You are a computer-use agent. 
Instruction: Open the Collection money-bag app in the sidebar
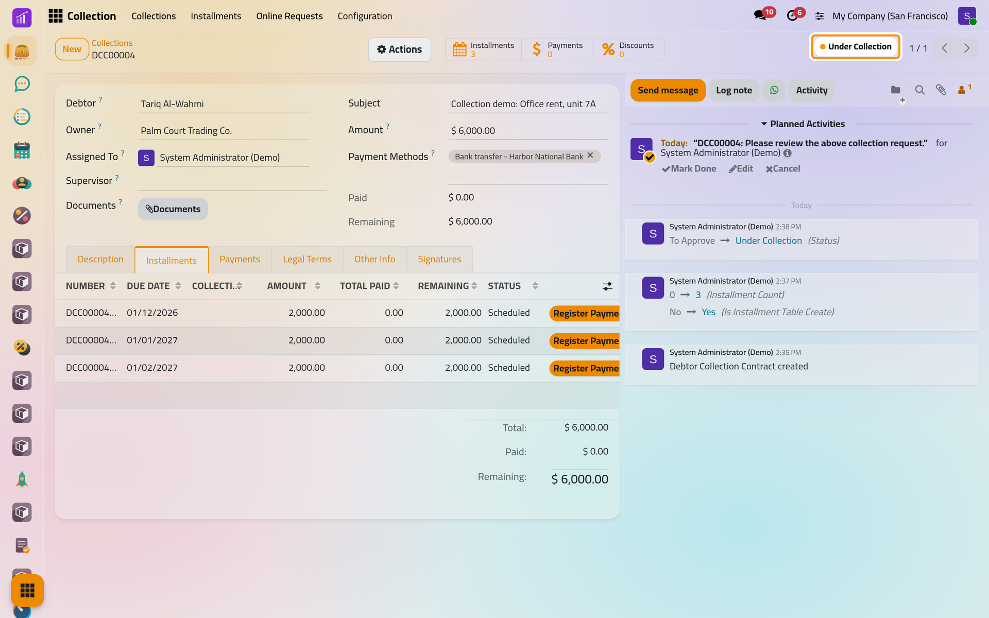coord(22,51)
